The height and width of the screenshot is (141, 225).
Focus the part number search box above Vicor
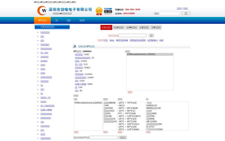click(x=132, y=35)
